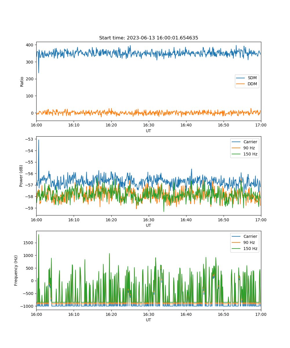The height and width of the screenshot is (348, 290).
Task: Click the 16:30 tick under the Frequency plot
Action: point(148,314)
